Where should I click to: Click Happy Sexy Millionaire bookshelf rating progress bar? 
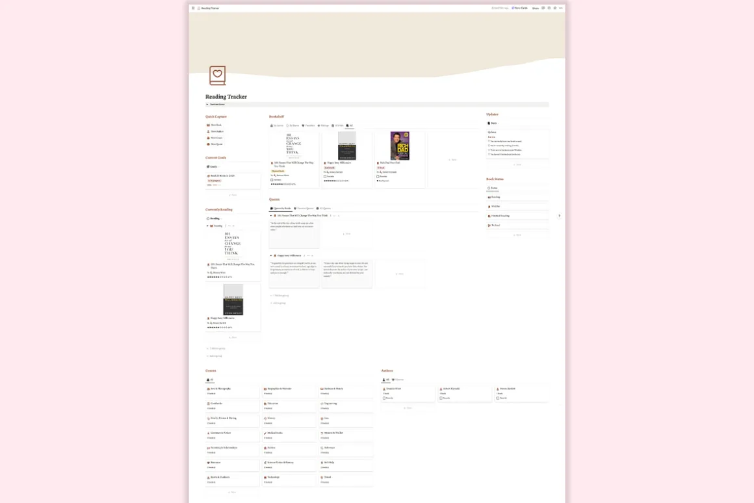(x=335, y=180)
